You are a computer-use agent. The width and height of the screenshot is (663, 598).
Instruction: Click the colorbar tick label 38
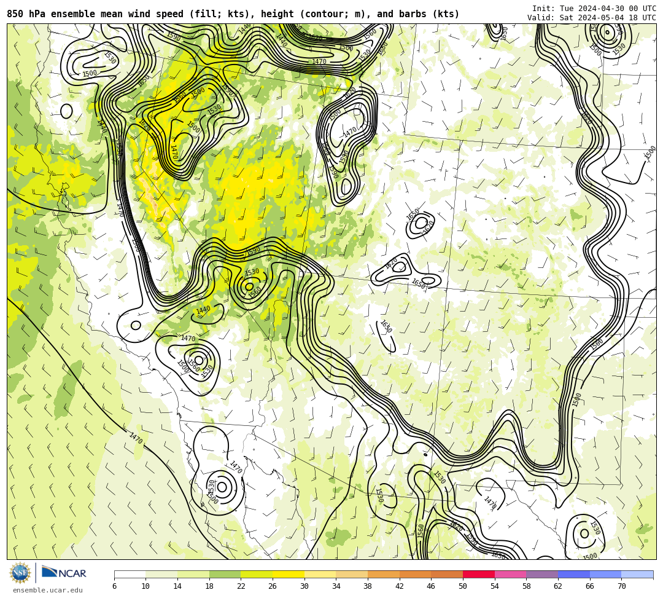point(368,586)
